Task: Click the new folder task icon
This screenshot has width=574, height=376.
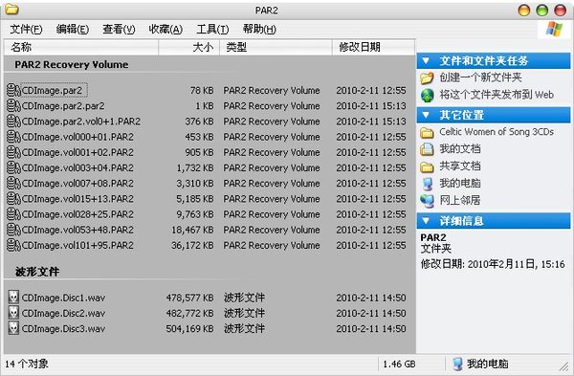Action: pos(427,77)
